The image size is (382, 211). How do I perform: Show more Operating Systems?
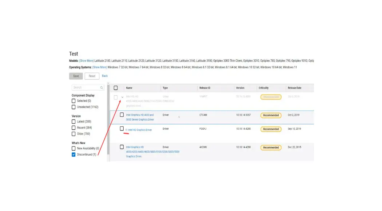[99, 67]
